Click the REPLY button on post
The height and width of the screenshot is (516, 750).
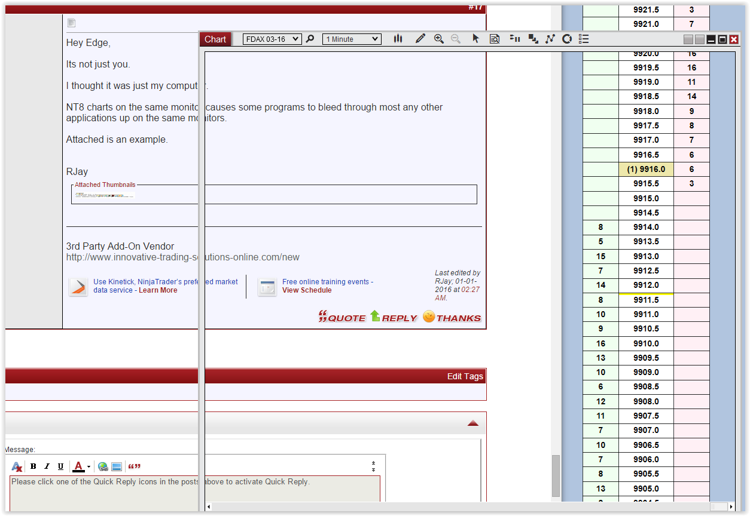[x=394, y=317]
